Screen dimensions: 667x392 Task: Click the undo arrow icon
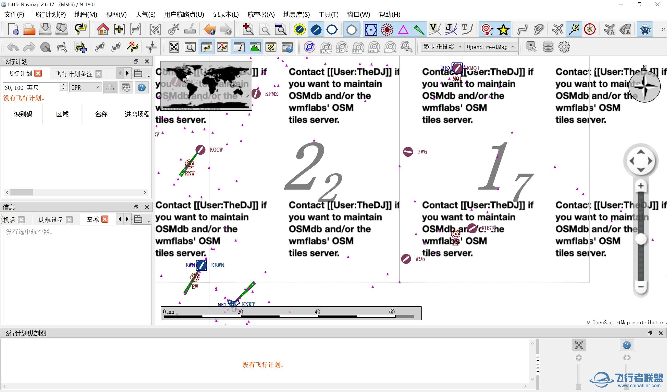tap(13, 47)
